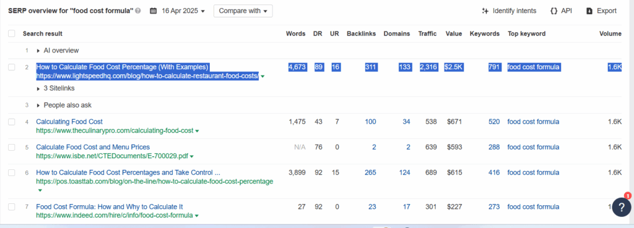Click the Export download icon
634x228 pixels.
589,11
